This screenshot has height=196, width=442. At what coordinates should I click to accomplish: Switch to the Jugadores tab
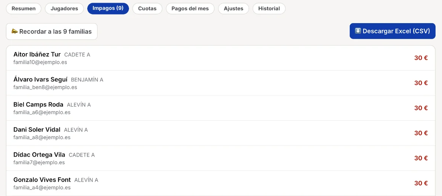point(64,8)
